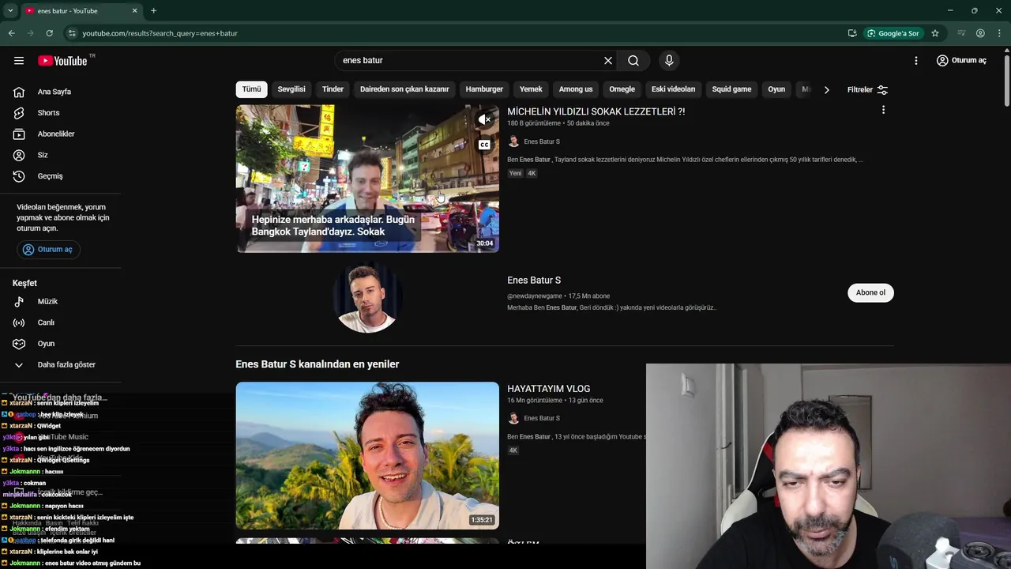
Task: Click the MİCHELİN YILDIZLI SOKAK LEZZETLERİ ?! title
Action: [596, 111]
